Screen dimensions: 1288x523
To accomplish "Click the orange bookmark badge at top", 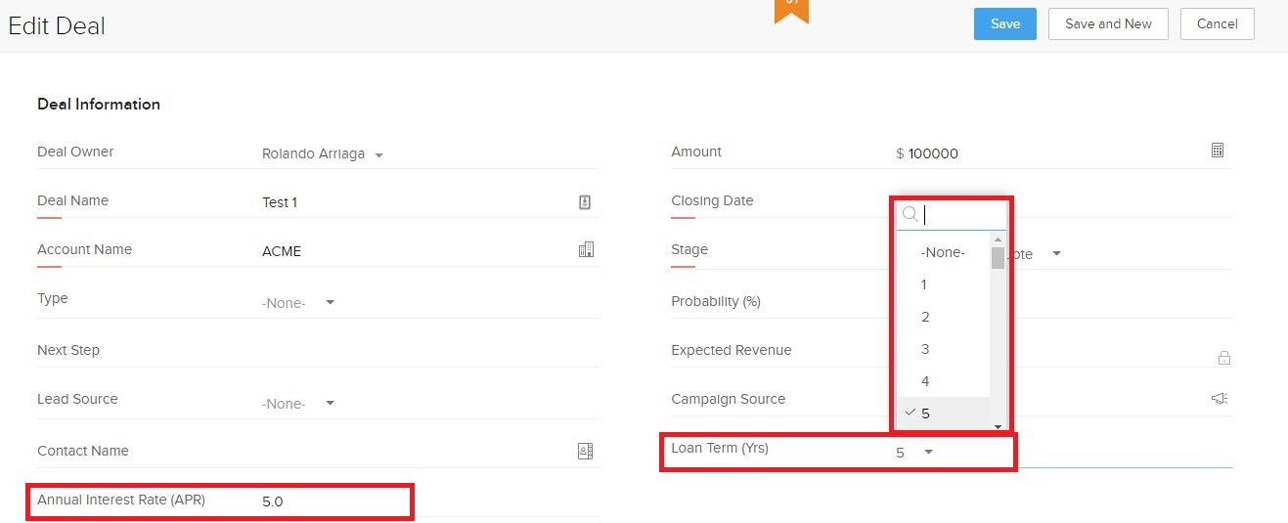I will tap(791, 10).
